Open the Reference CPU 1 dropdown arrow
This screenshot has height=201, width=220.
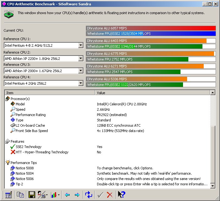pos(81,45)
